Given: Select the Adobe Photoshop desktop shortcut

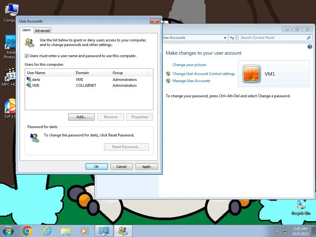Looking at the screenshot, I should click(x=10, y=47).
